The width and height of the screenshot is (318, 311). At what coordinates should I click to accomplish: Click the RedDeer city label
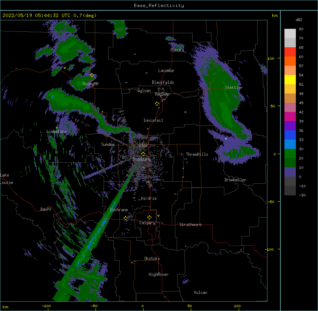pyautogui.click(x=162, y=94)
